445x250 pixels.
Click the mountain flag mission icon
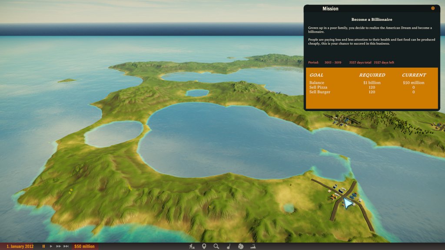click(253, 247)
